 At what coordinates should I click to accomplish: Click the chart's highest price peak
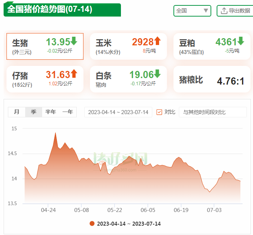55,133
